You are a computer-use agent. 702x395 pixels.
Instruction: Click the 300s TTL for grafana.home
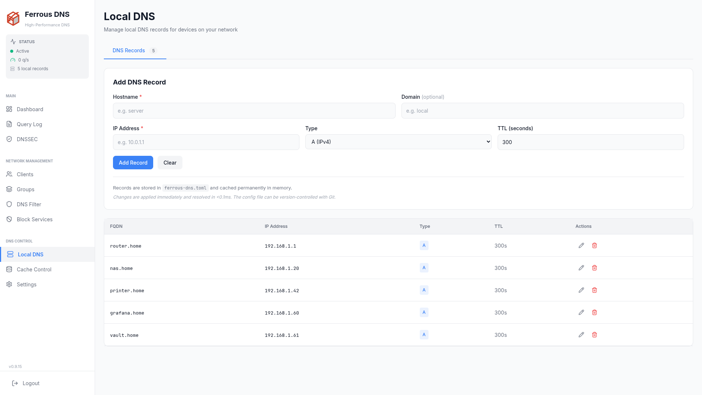click(x=501, y=312)
